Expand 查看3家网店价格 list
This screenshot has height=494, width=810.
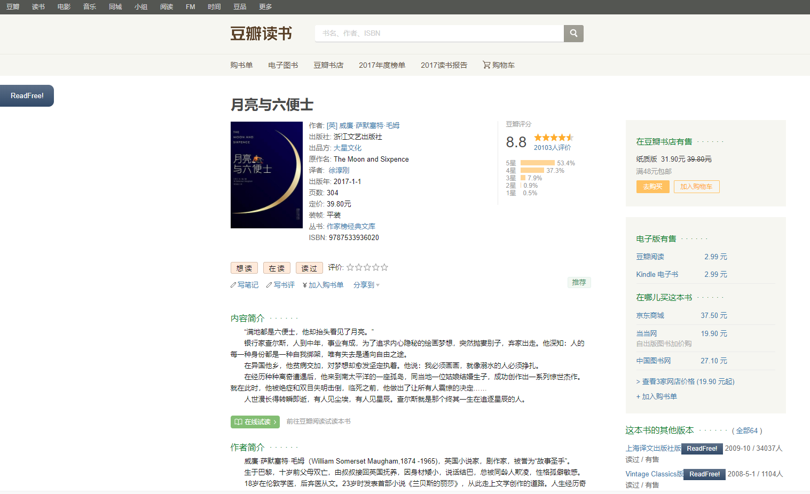point(685,381)
